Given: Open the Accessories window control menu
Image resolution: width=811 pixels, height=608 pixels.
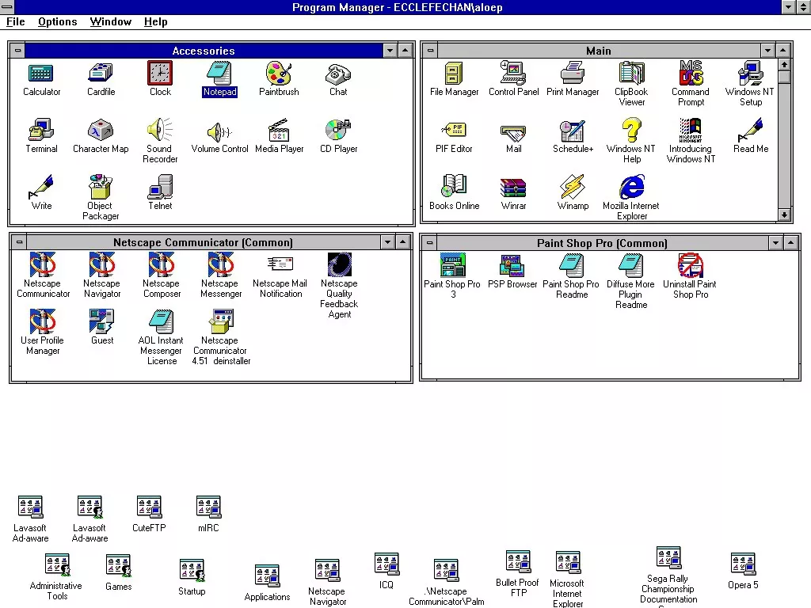Looking at the screenshot, I should click(18, 51).
